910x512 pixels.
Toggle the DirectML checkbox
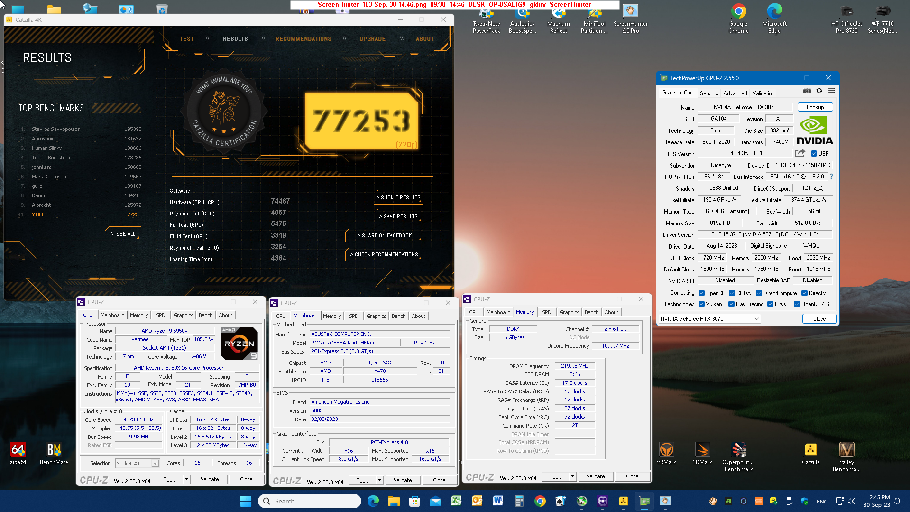pos(804,293)
